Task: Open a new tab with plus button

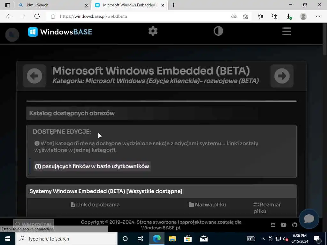Action: point(173,5)
